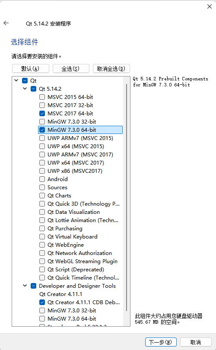Click the back arrow icon
This screenshot has height=350, width=216.
[6, 23]
